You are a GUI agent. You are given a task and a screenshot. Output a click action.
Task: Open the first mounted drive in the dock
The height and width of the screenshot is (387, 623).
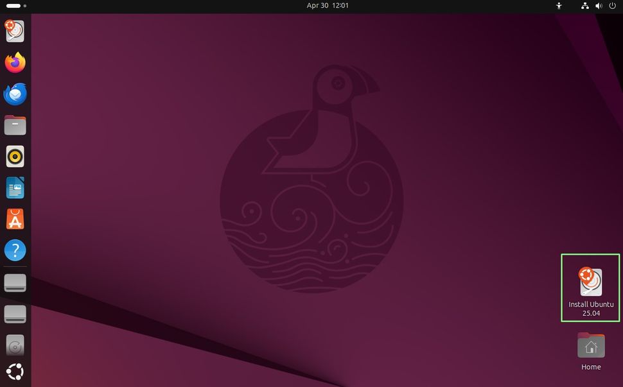coord(15,282)
